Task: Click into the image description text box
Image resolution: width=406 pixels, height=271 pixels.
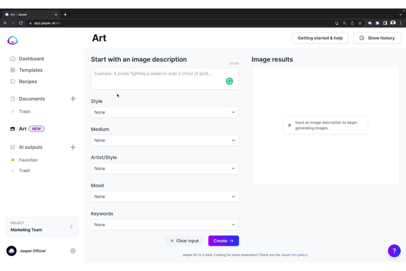Action: tap(165, 79)
